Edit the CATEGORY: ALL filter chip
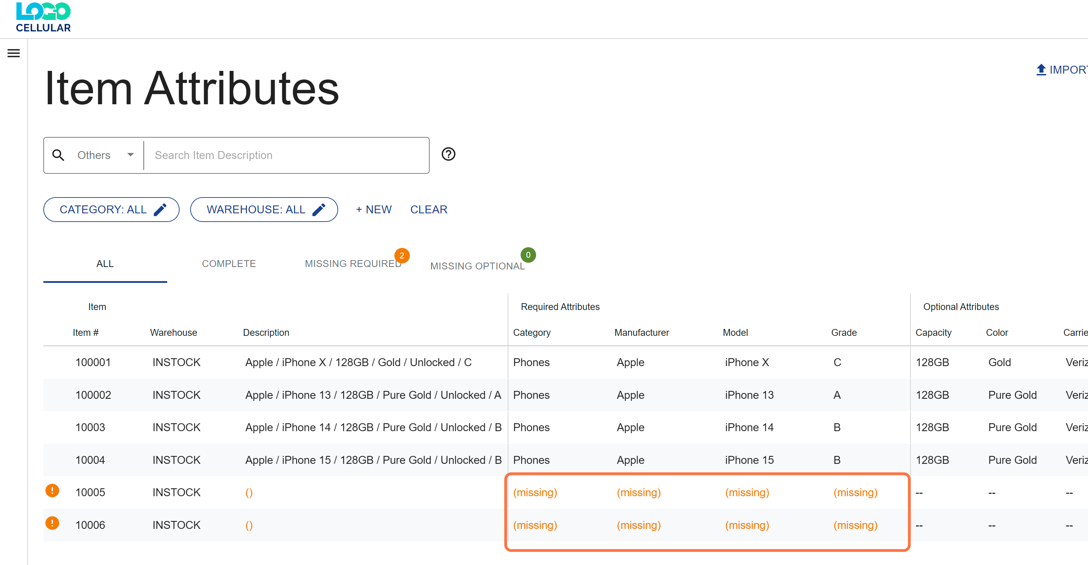 click(x=111, y=210)
